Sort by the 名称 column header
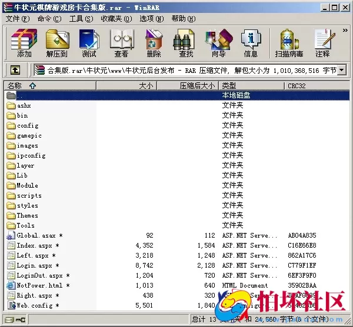 pyautogui.click(x=50, y=86)
